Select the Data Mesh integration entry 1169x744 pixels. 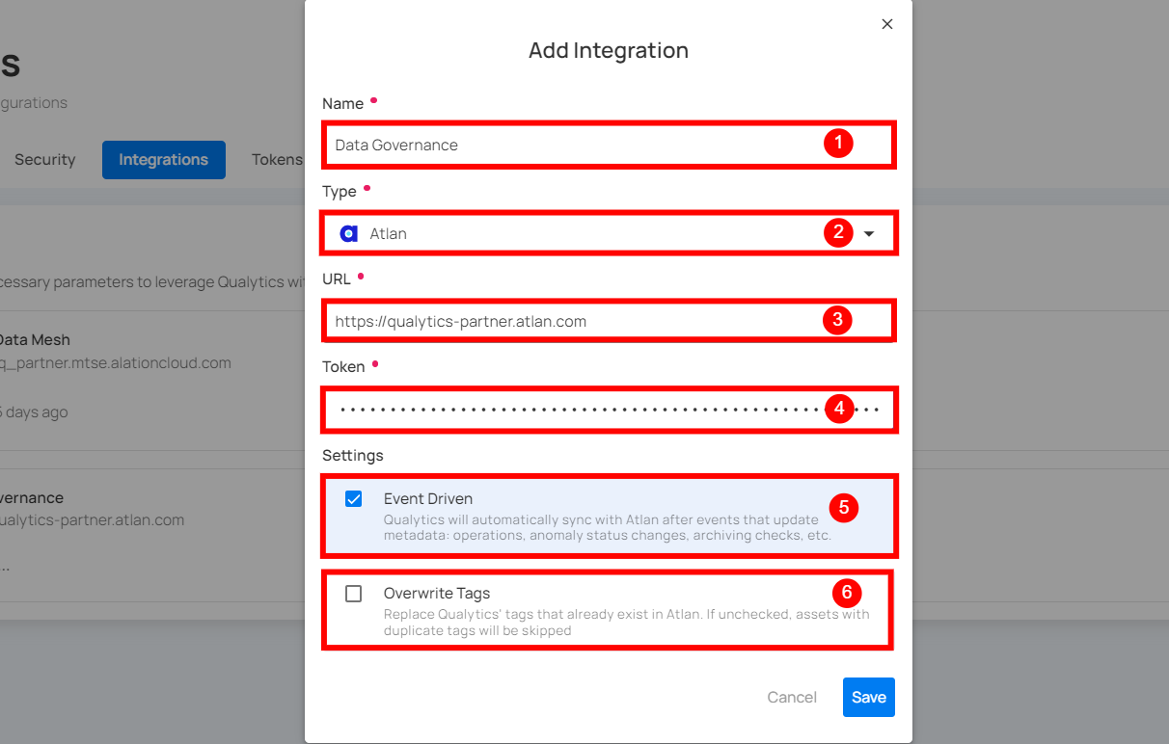pos(35,340)
